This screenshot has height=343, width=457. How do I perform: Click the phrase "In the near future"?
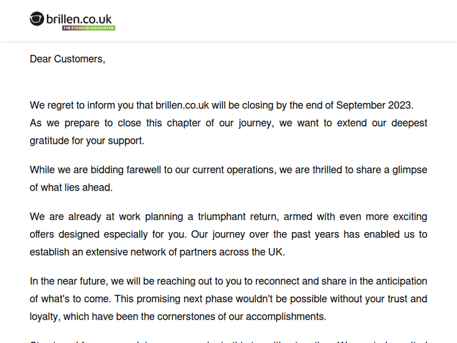coord(68,281)
